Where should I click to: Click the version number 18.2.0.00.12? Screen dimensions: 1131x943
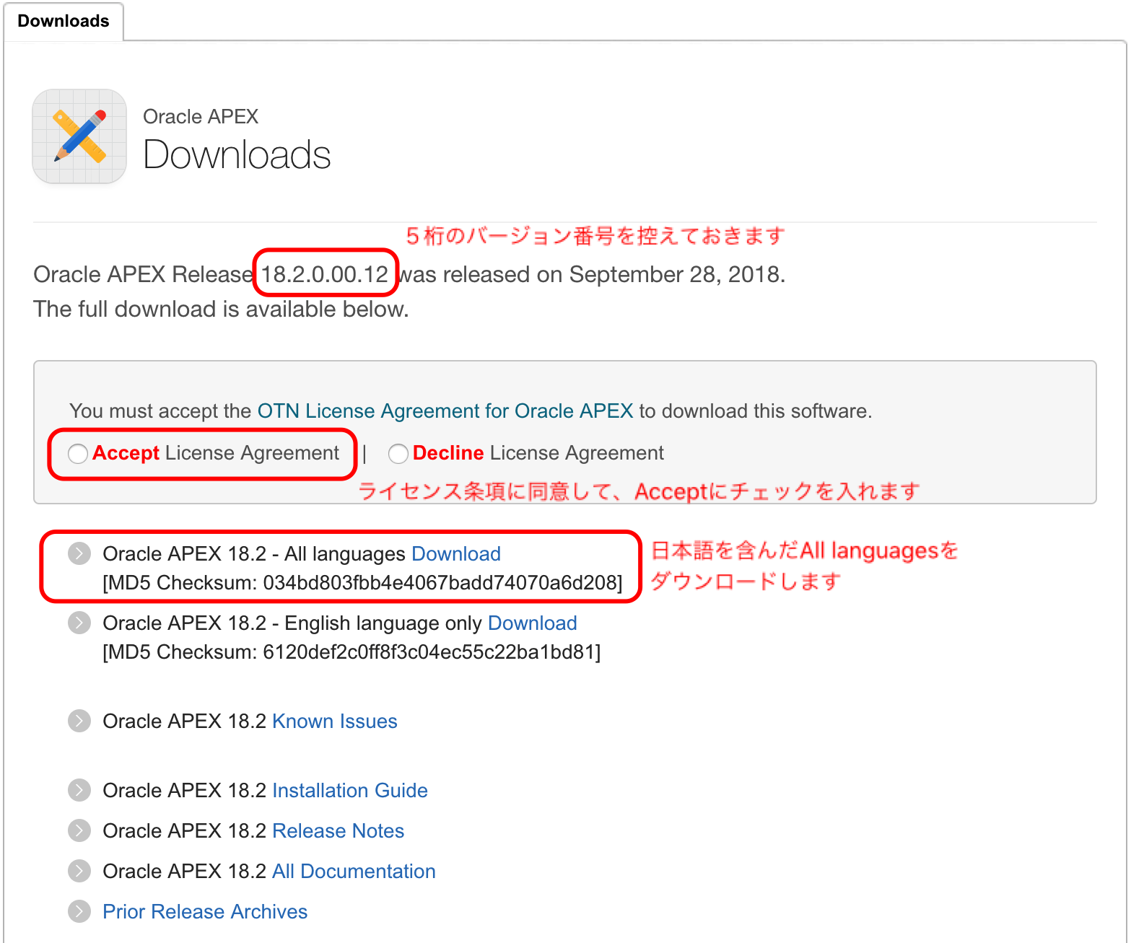(x=325, y=274)
